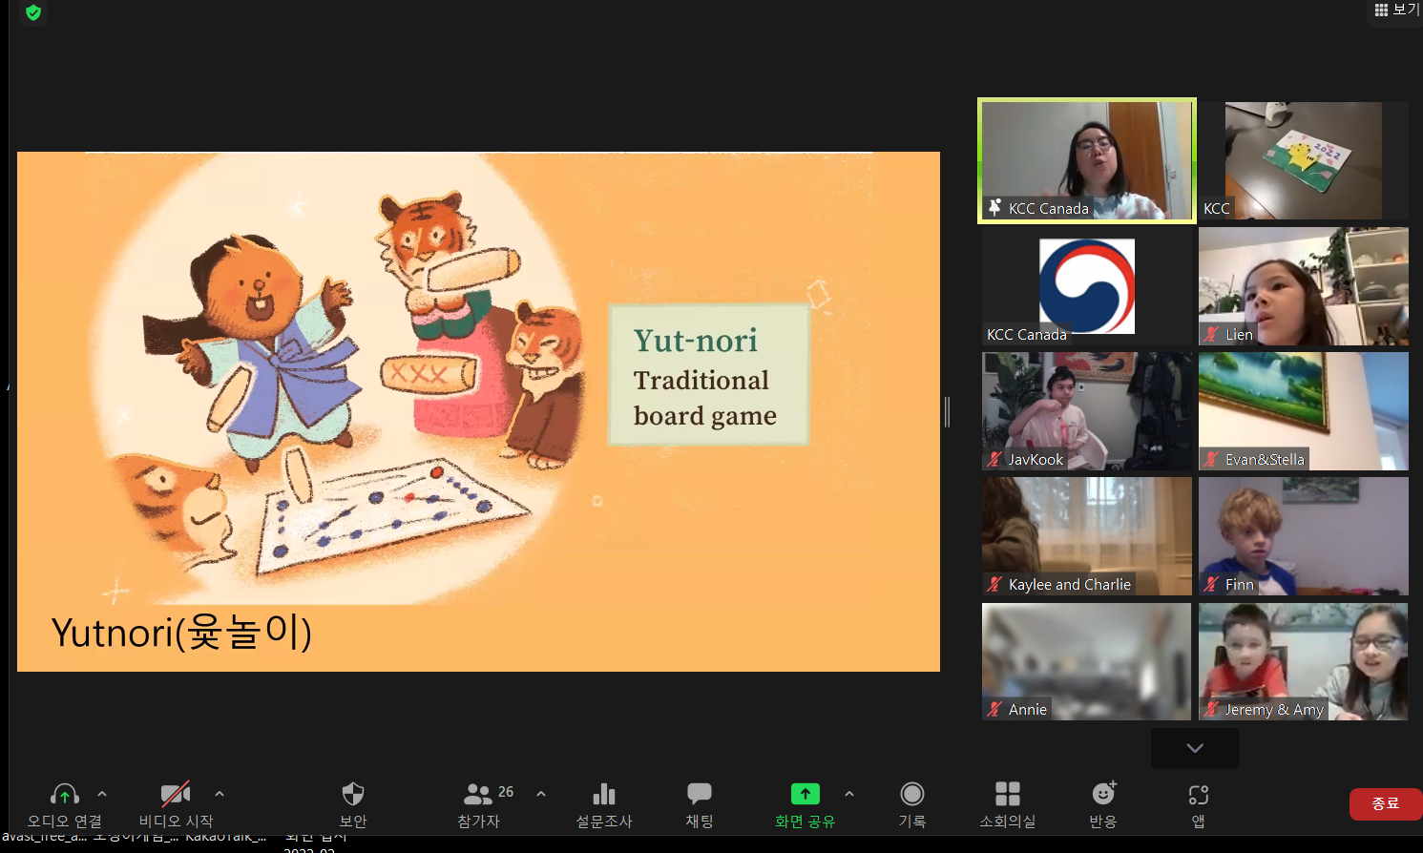
Task: Start video using the crossed-out camera icon
Action: [176, 794]
